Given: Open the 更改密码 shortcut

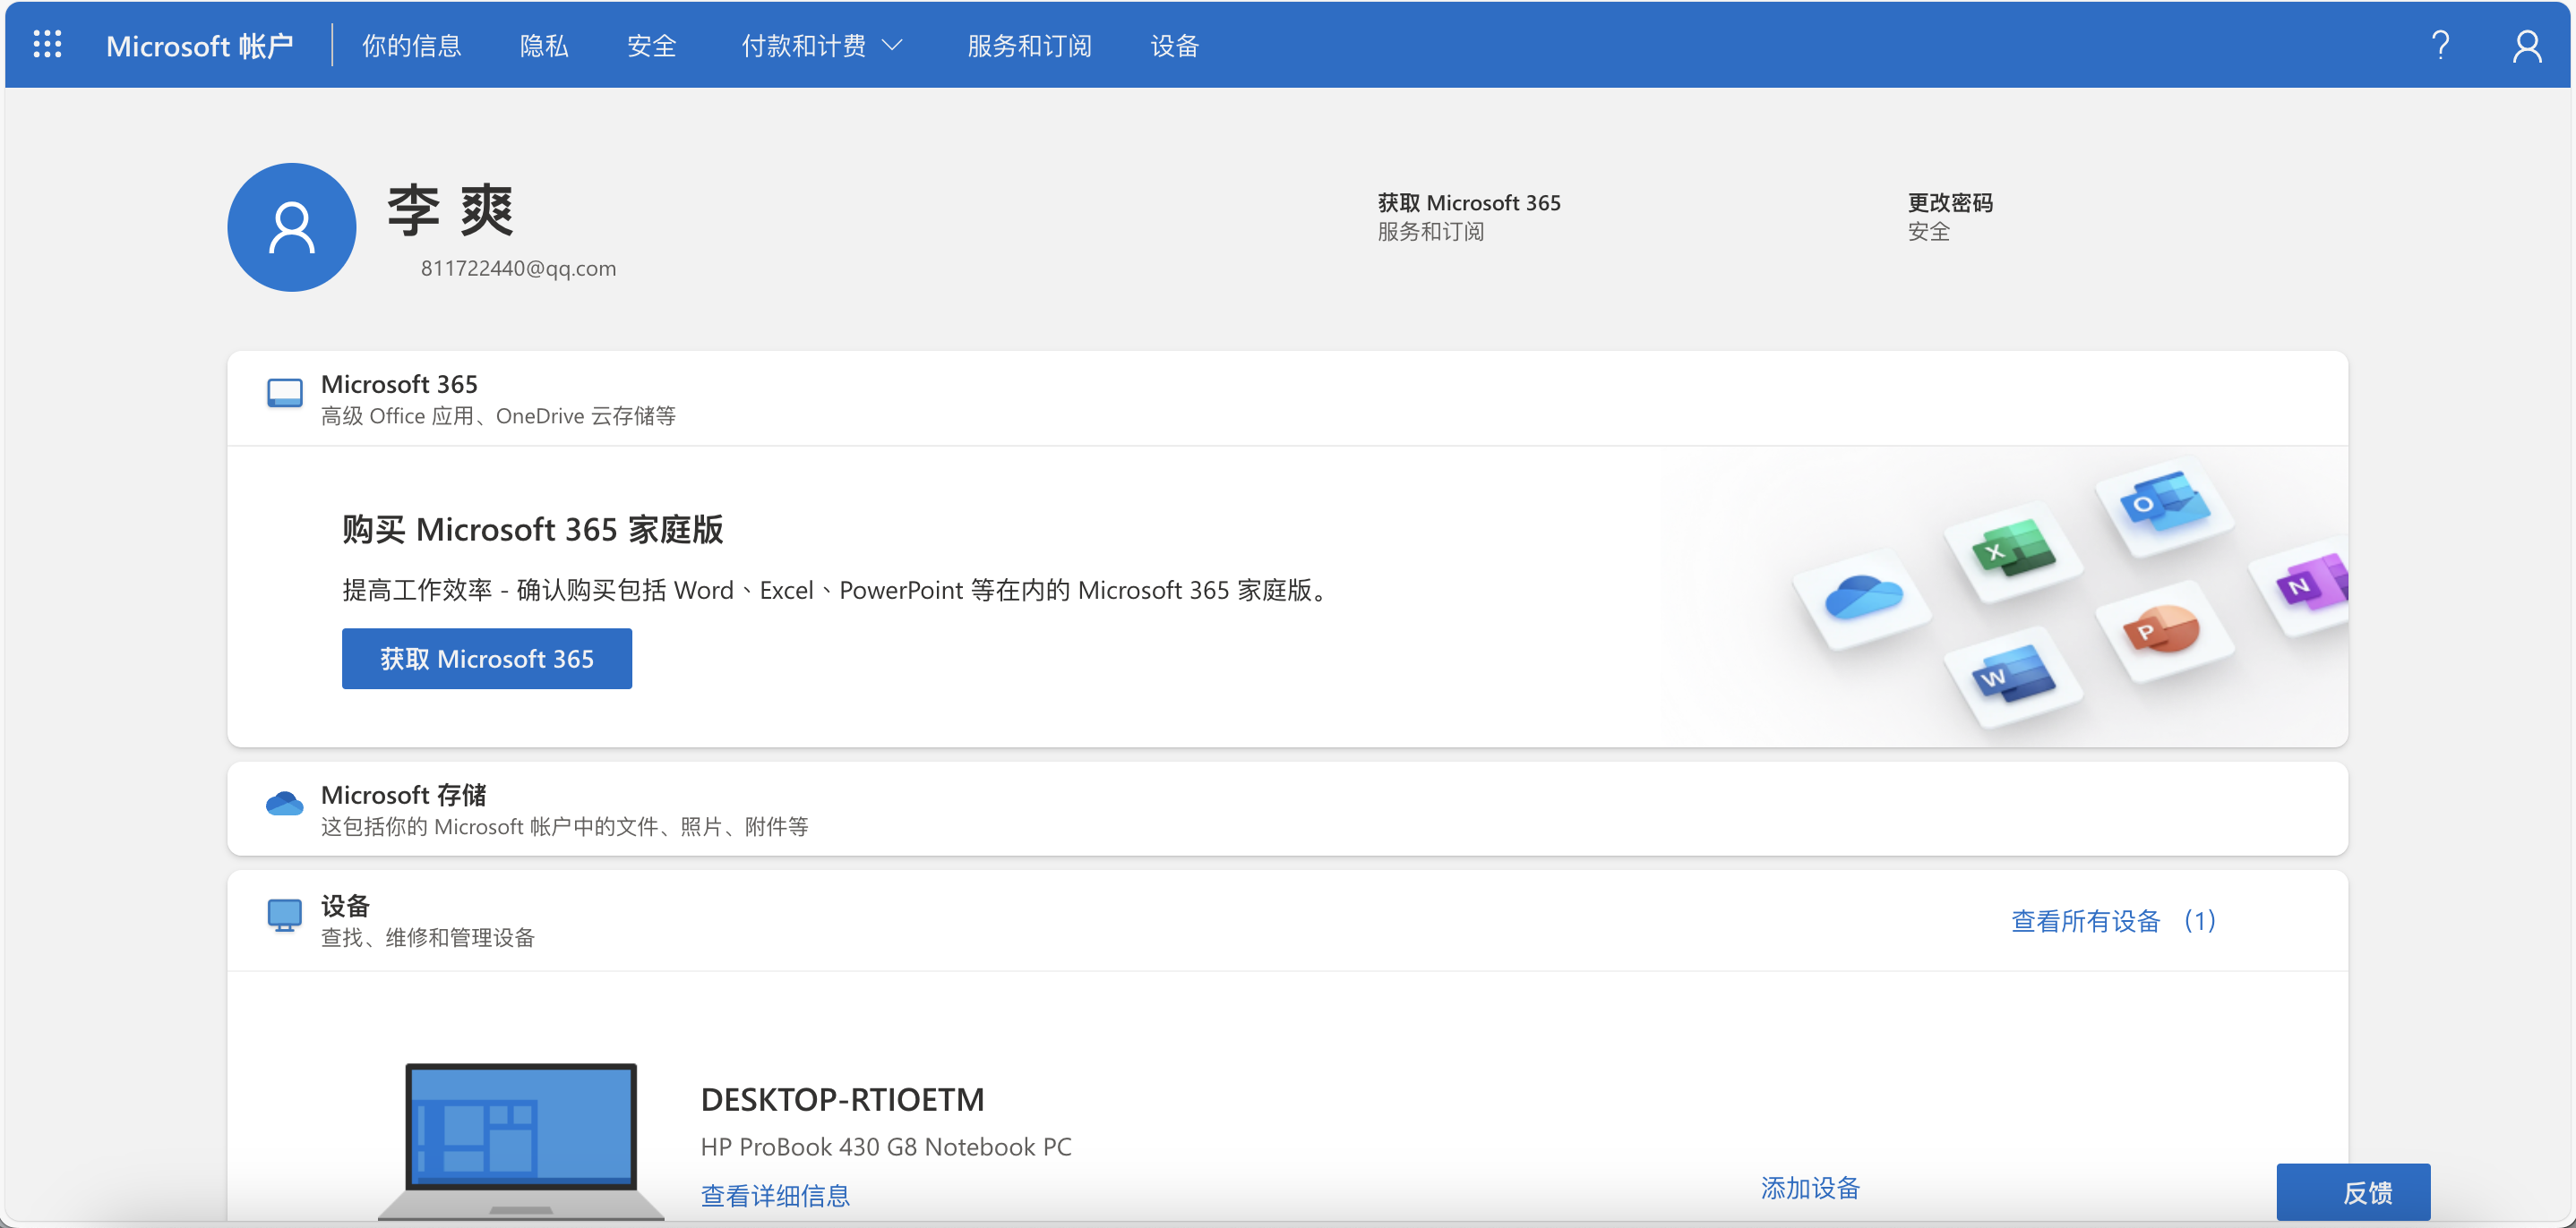Looking at the screenshot, I should pyautogui.click(x=1949, y=203).
